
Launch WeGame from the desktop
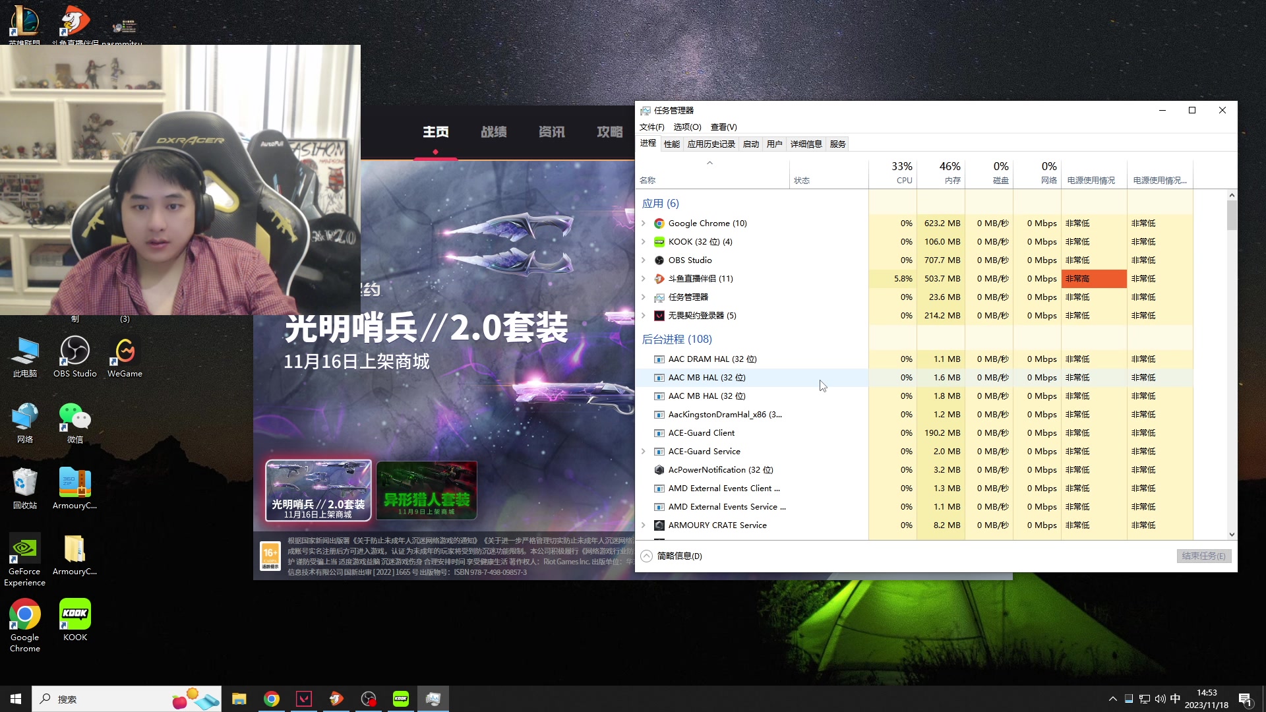tap(125, 357)
